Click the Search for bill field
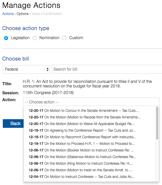This screenshot has height=185, width=162. [107, 69]
